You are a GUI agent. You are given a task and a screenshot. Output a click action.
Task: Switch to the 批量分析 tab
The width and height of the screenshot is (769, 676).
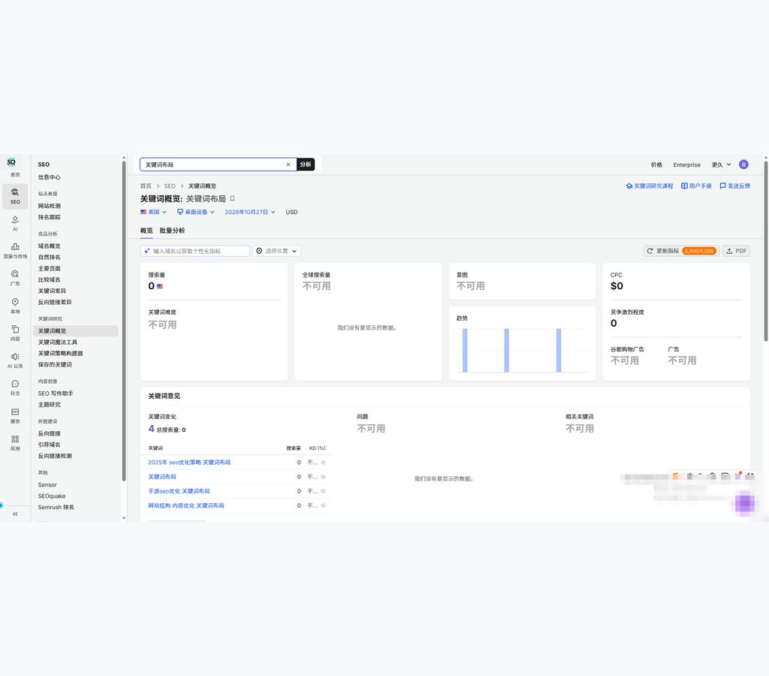[x=172, y=231]
